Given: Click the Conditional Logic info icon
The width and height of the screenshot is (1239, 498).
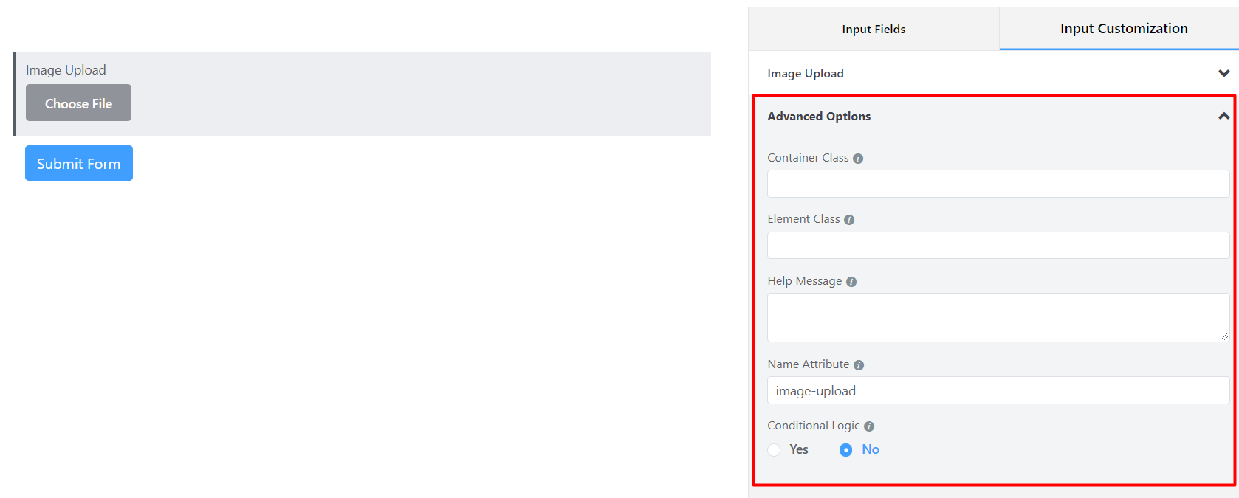Looking at the screenshot, I should click(869, 426).
